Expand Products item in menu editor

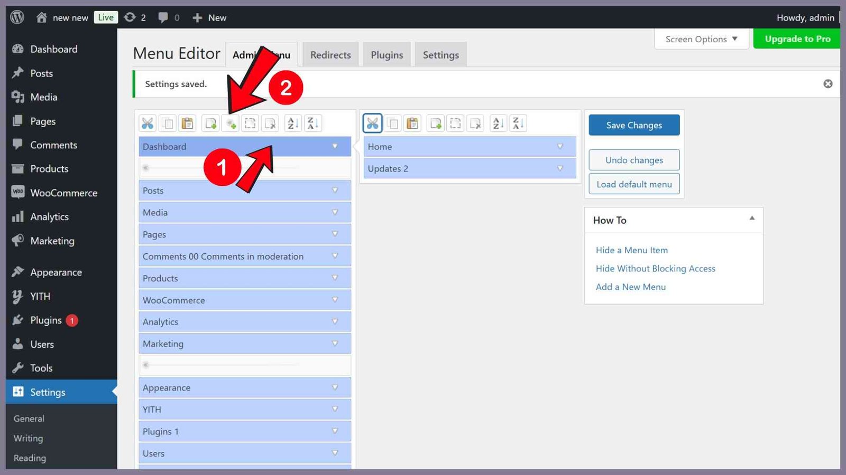coord(335,278)
